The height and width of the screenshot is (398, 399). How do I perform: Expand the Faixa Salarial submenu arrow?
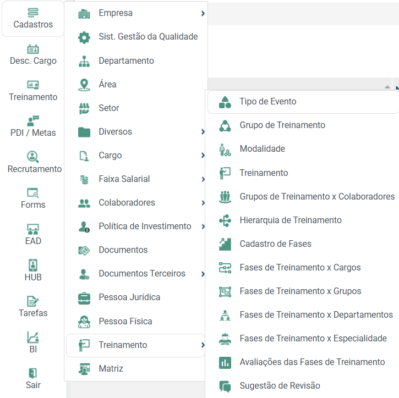(x=203, y=179)
